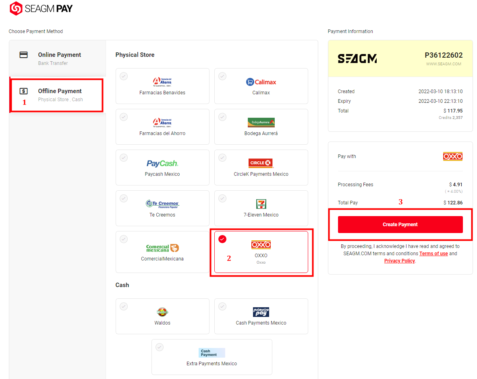
Task: Click the Cash Payments Mexico label
Action: 261,323
